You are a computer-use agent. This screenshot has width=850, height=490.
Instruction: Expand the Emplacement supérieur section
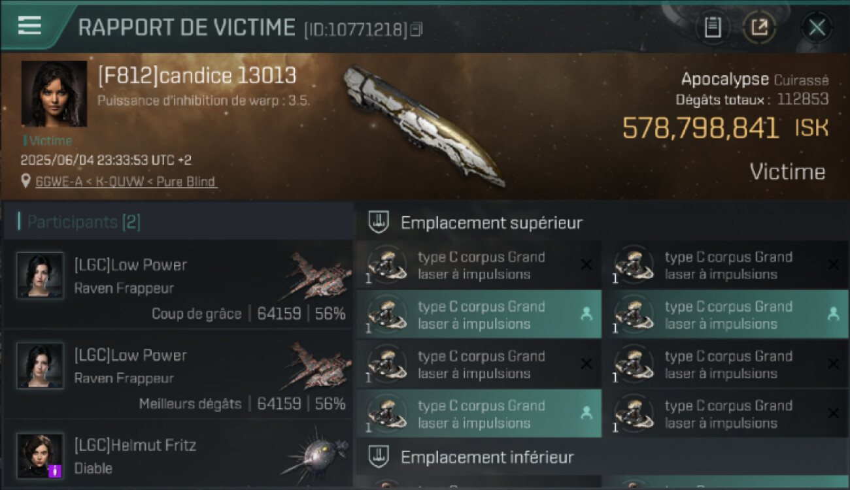click(x=602, y=222)
